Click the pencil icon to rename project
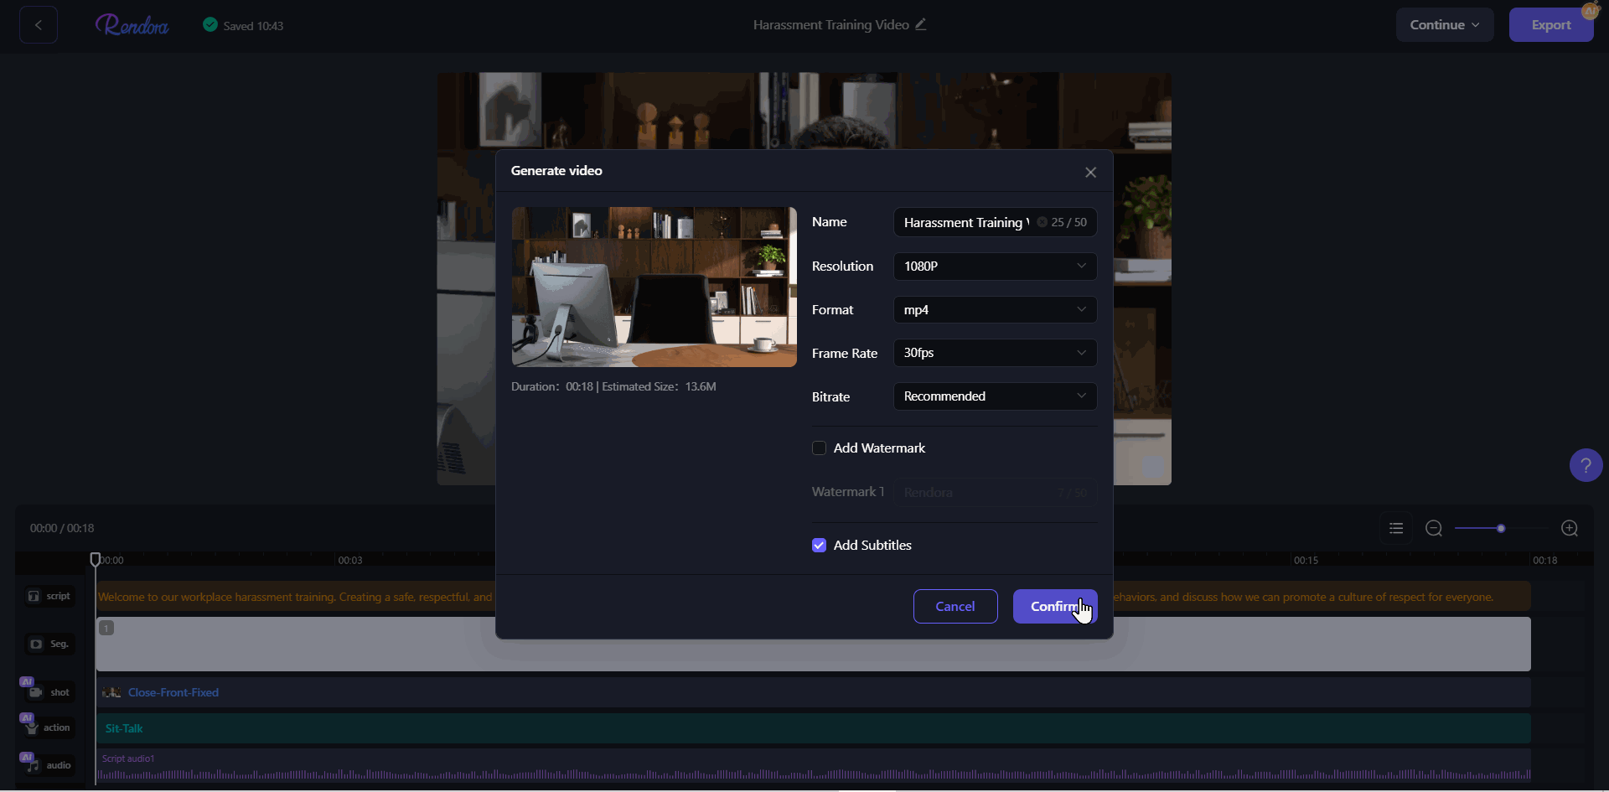1609x792 pixels. [x=921, y=24]
